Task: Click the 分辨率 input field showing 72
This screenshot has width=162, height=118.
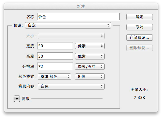Action: [55, 66]
